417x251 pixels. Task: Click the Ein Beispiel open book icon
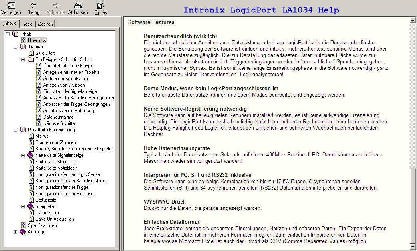point(31,59)
